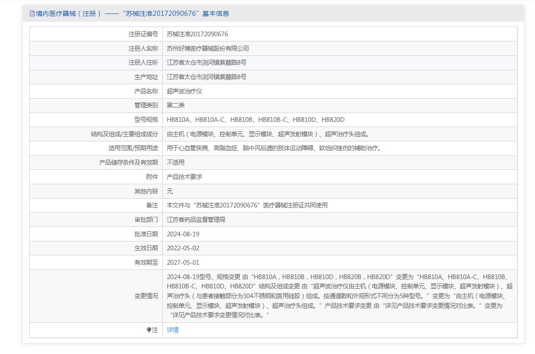Click the lightbulb icon beside 注
The height and width of the screenshot is (354, 535).
(x=149, y=330)
